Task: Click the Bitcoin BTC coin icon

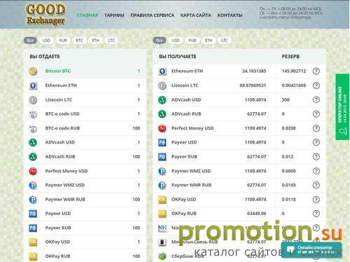Action: point(33,71)
